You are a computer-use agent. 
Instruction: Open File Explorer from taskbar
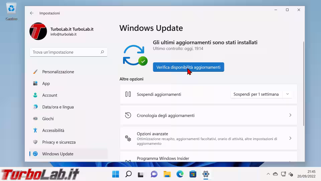[x=167, y=174]
